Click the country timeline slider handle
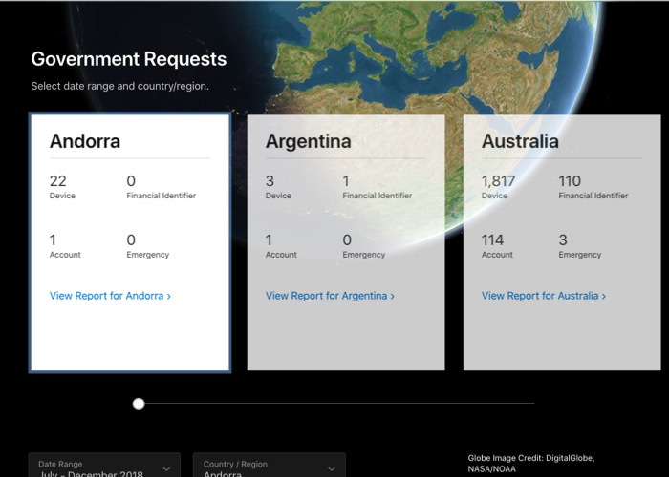This screenshot has height=477, width=669. coord(139,404)
